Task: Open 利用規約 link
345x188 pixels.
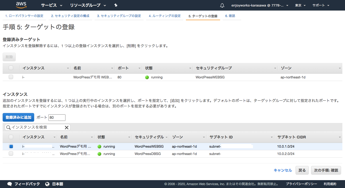Action: pos(330,184)
